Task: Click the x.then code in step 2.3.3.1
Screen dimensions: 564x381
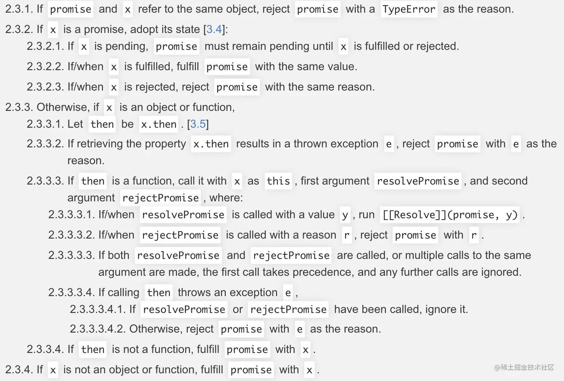Action: pos(159,124)
